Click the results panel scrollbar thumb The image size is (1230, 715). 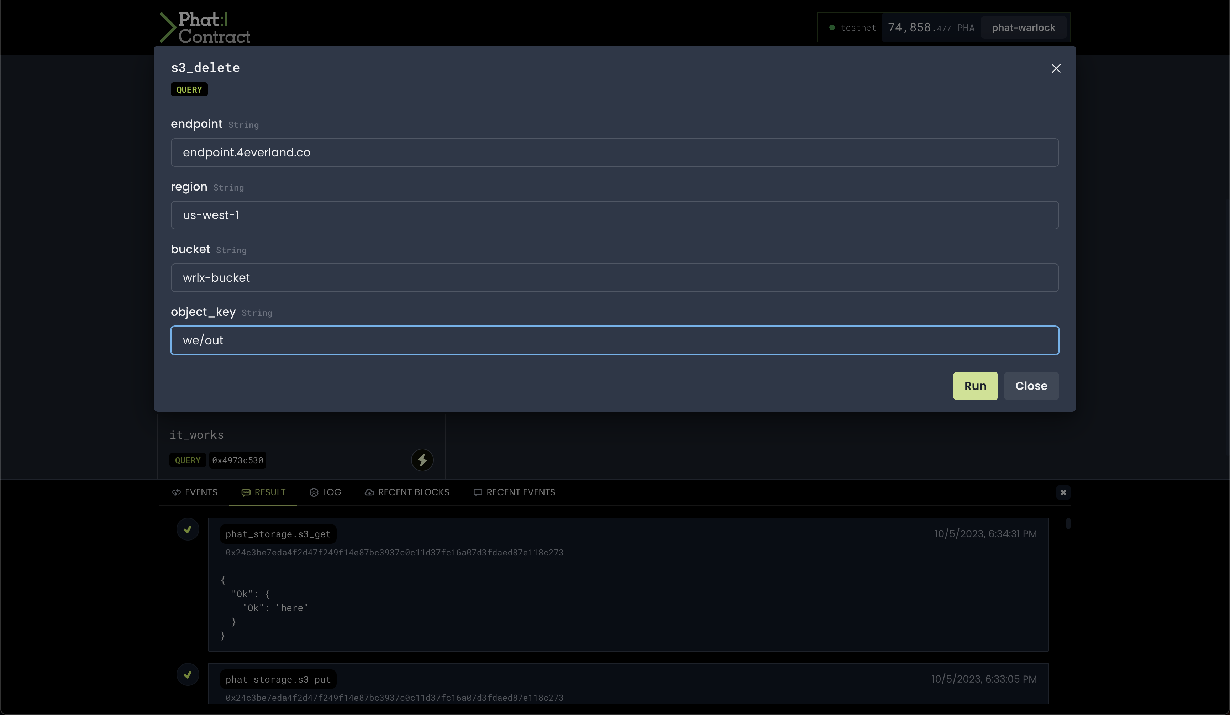pyautogui.click(x=1068, y=523)
